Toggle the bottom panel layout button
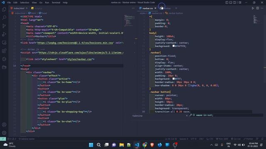Image resolution: width=266 pixels, height=149 pixels. 231,2
